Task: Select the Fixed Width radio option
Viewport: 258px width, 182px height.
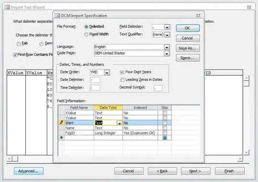Action: (x=86, y=34)
